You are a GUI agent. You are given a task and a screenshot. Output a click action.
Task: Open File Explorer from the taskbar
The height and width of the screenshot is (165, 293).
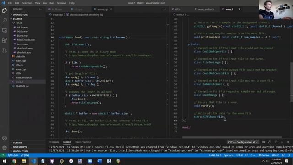24,161
